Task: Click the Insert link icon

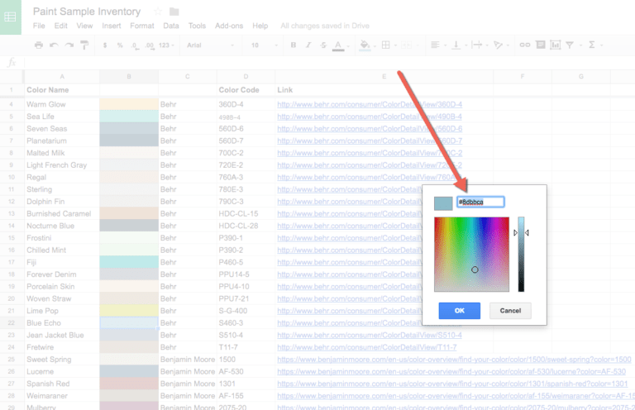Action: coord(523,45)
